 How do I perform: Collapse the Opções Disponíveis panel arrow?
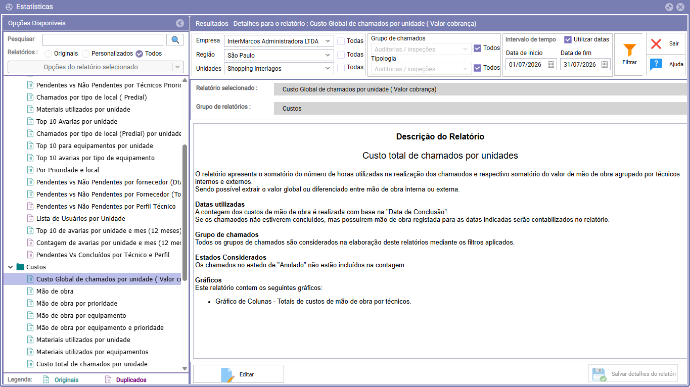click(180, 23)
